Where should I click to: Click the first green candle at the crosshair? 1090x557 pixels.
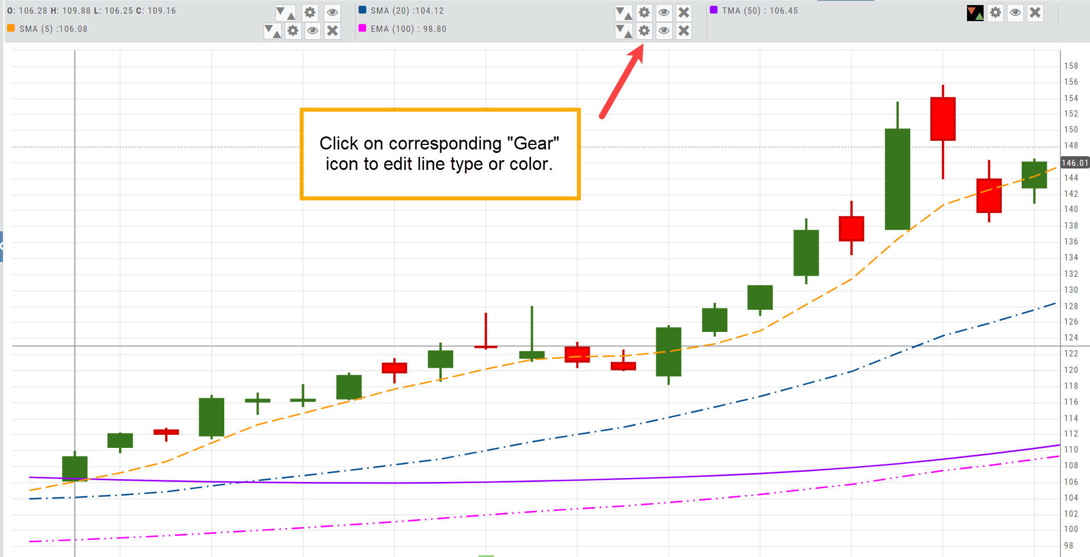(75, 469)
